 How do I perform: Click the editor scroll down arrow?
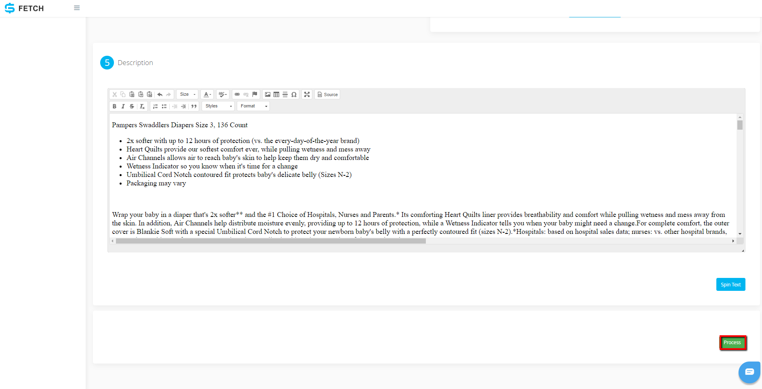pyautogui.click(x=740, y=234)
